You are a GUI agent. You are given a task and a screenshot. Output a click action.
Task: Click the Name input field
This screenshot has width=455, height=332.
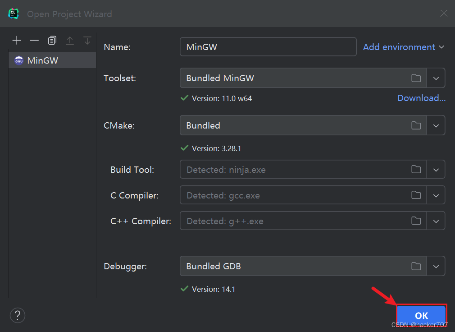tap(268, 47)
